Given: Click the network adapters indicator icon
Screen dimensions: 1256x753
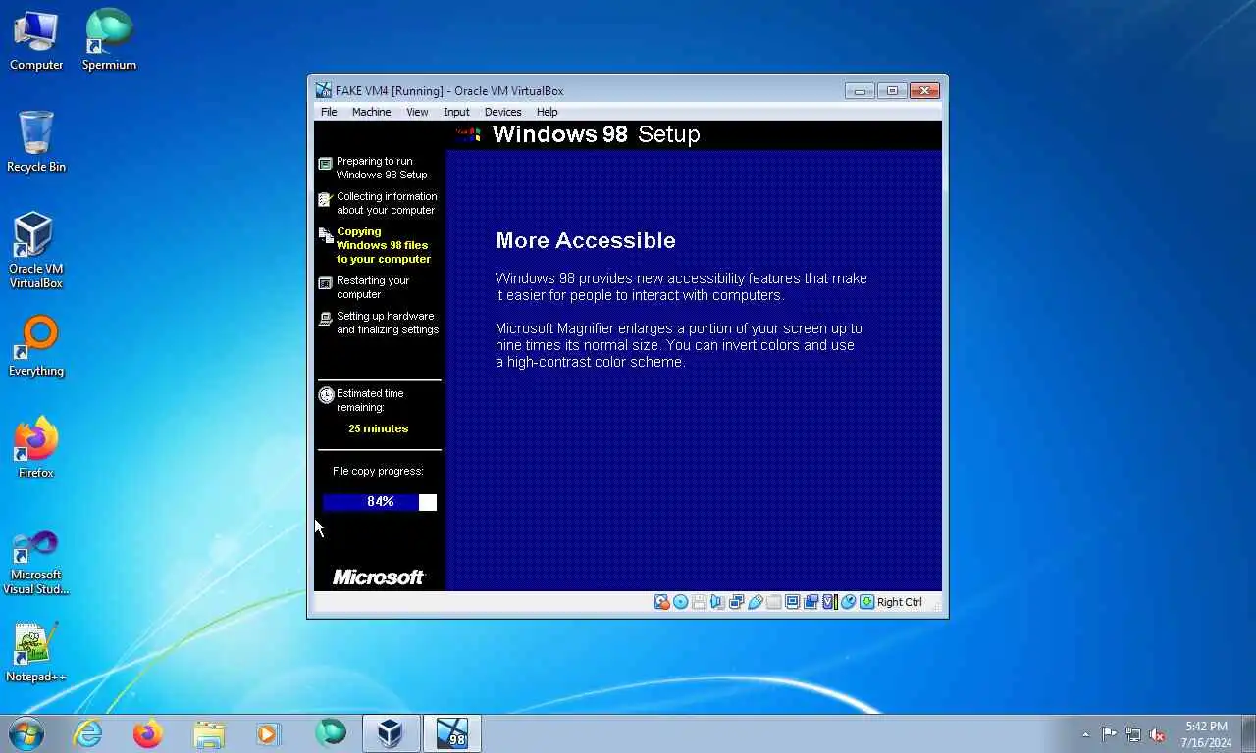Looking at the screenshot, I should point(736,602).
